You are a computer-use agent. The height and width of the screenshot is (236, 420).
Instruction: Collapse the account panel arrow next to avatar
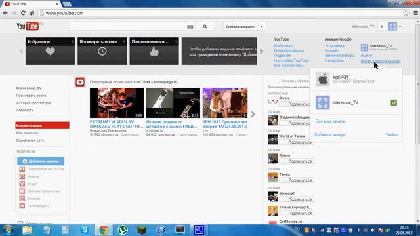[400, 26]
